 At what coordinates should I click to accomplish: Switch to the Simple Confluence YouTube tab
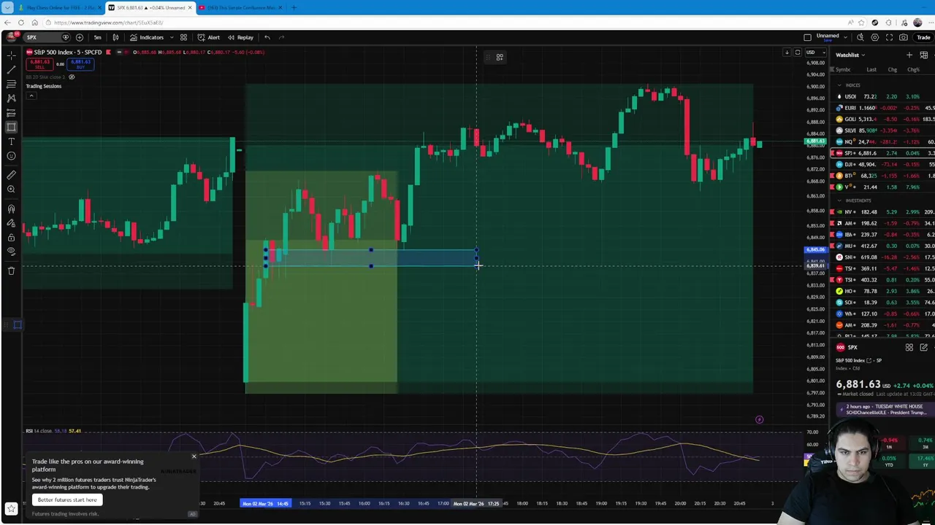click(241, 7)
